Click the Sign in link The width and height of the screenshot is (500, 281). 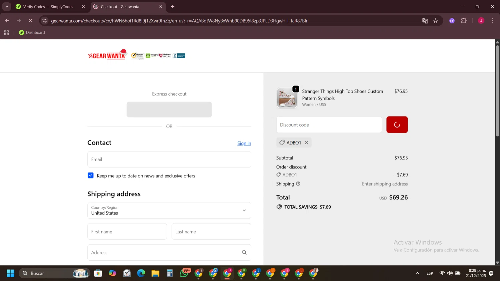click(244, 143)
